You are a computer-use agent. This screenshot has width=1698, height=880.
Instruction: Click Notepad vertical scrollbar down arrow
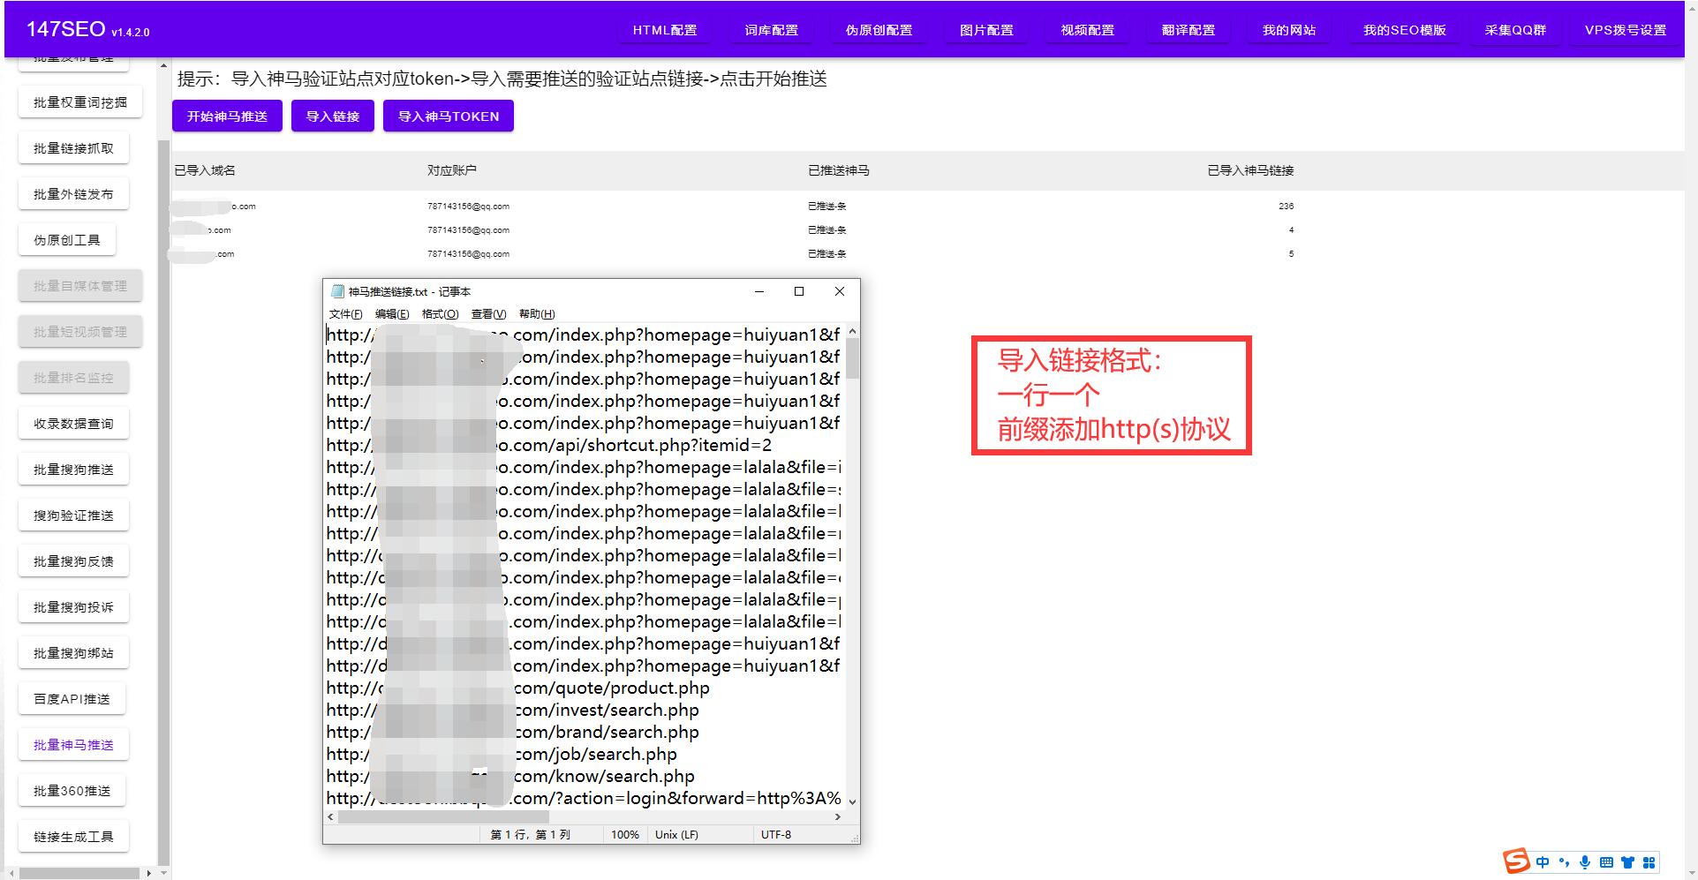(852, 801)
